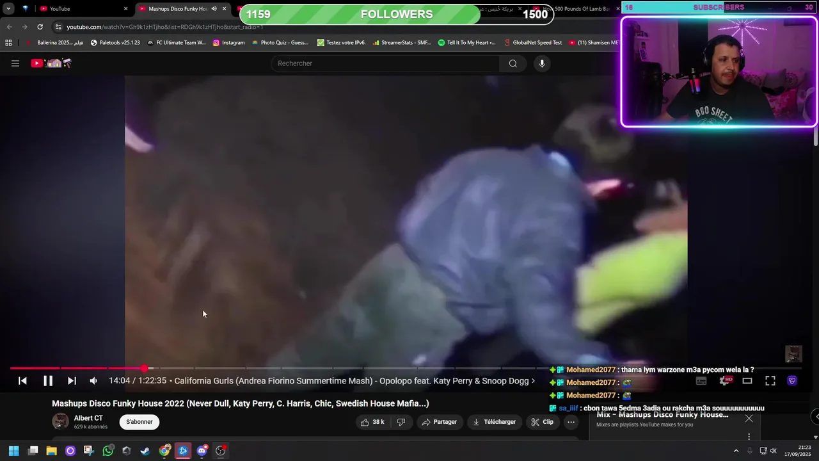Open the YouTube hamburger guide menu
819x461 pixels.
(x=15, y=63)
